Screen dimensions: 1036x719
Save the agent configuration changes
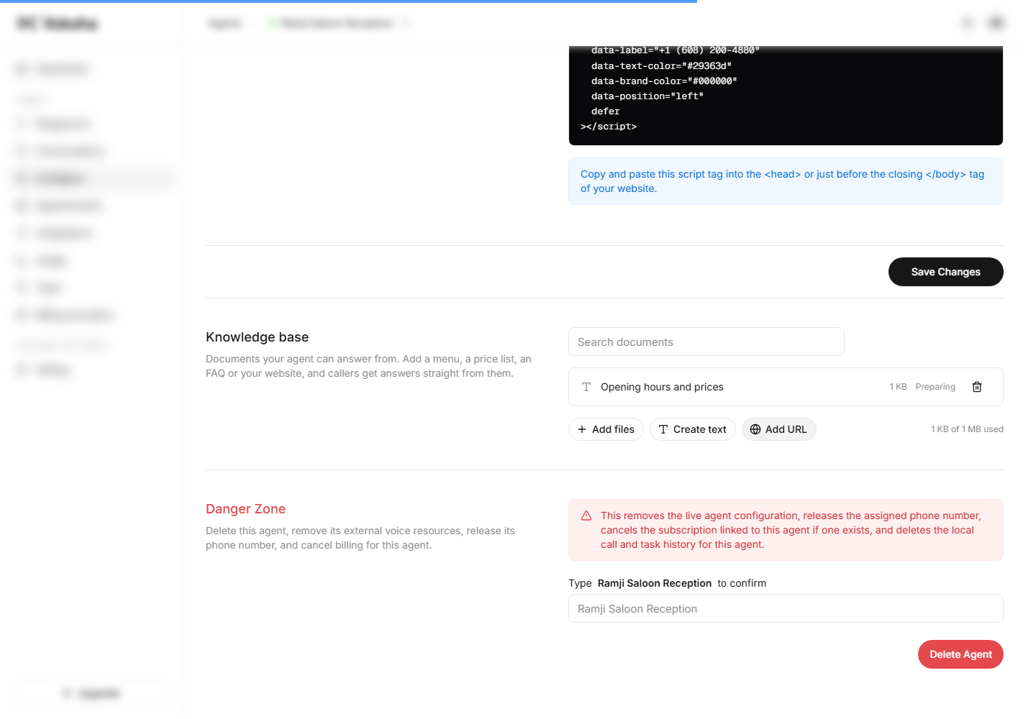(x=945, y=272)
